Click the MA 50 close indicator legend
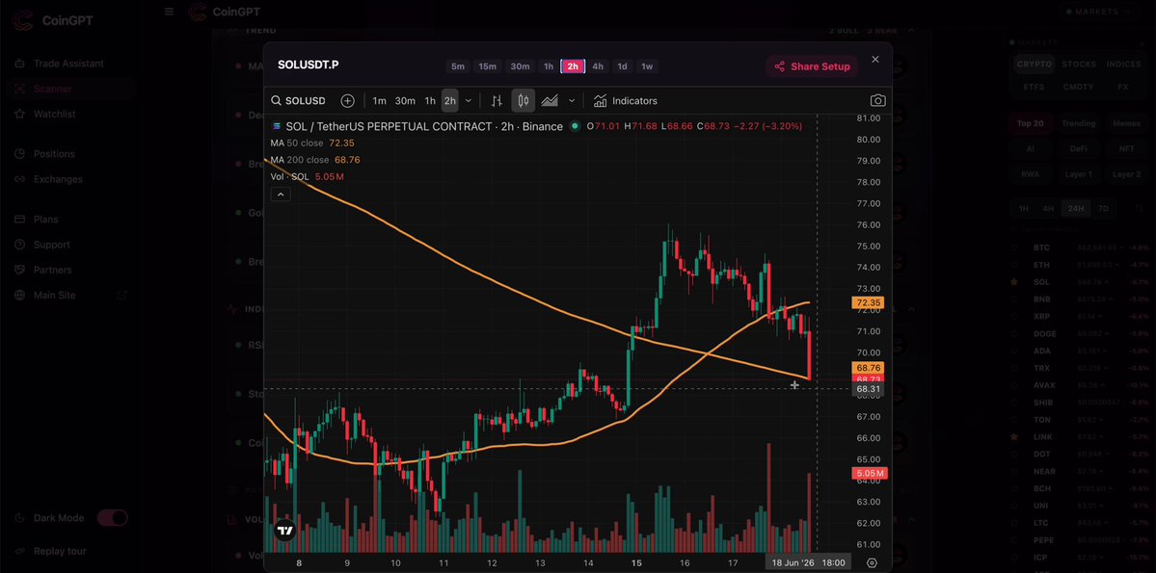1156x573 pixels. click(311, 143)
